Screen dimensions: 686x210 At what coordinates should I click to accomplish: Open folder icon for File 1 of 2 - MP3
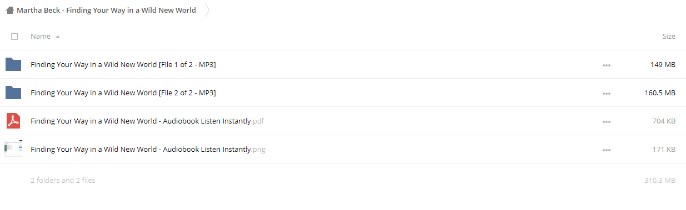13,64
